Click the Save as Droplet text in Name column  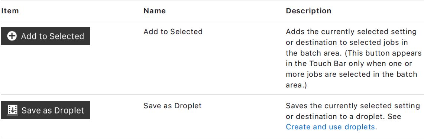172,106
